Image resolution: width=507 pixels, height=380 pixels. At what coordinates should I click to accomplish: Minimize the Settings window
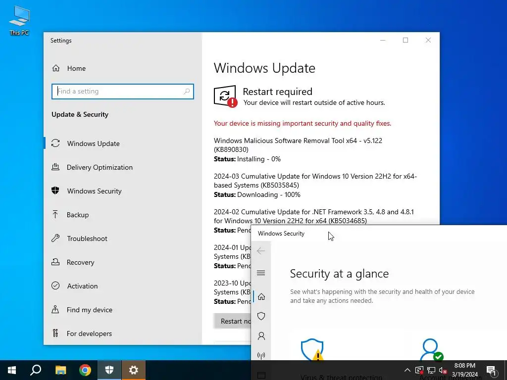[x=383, y=40]
